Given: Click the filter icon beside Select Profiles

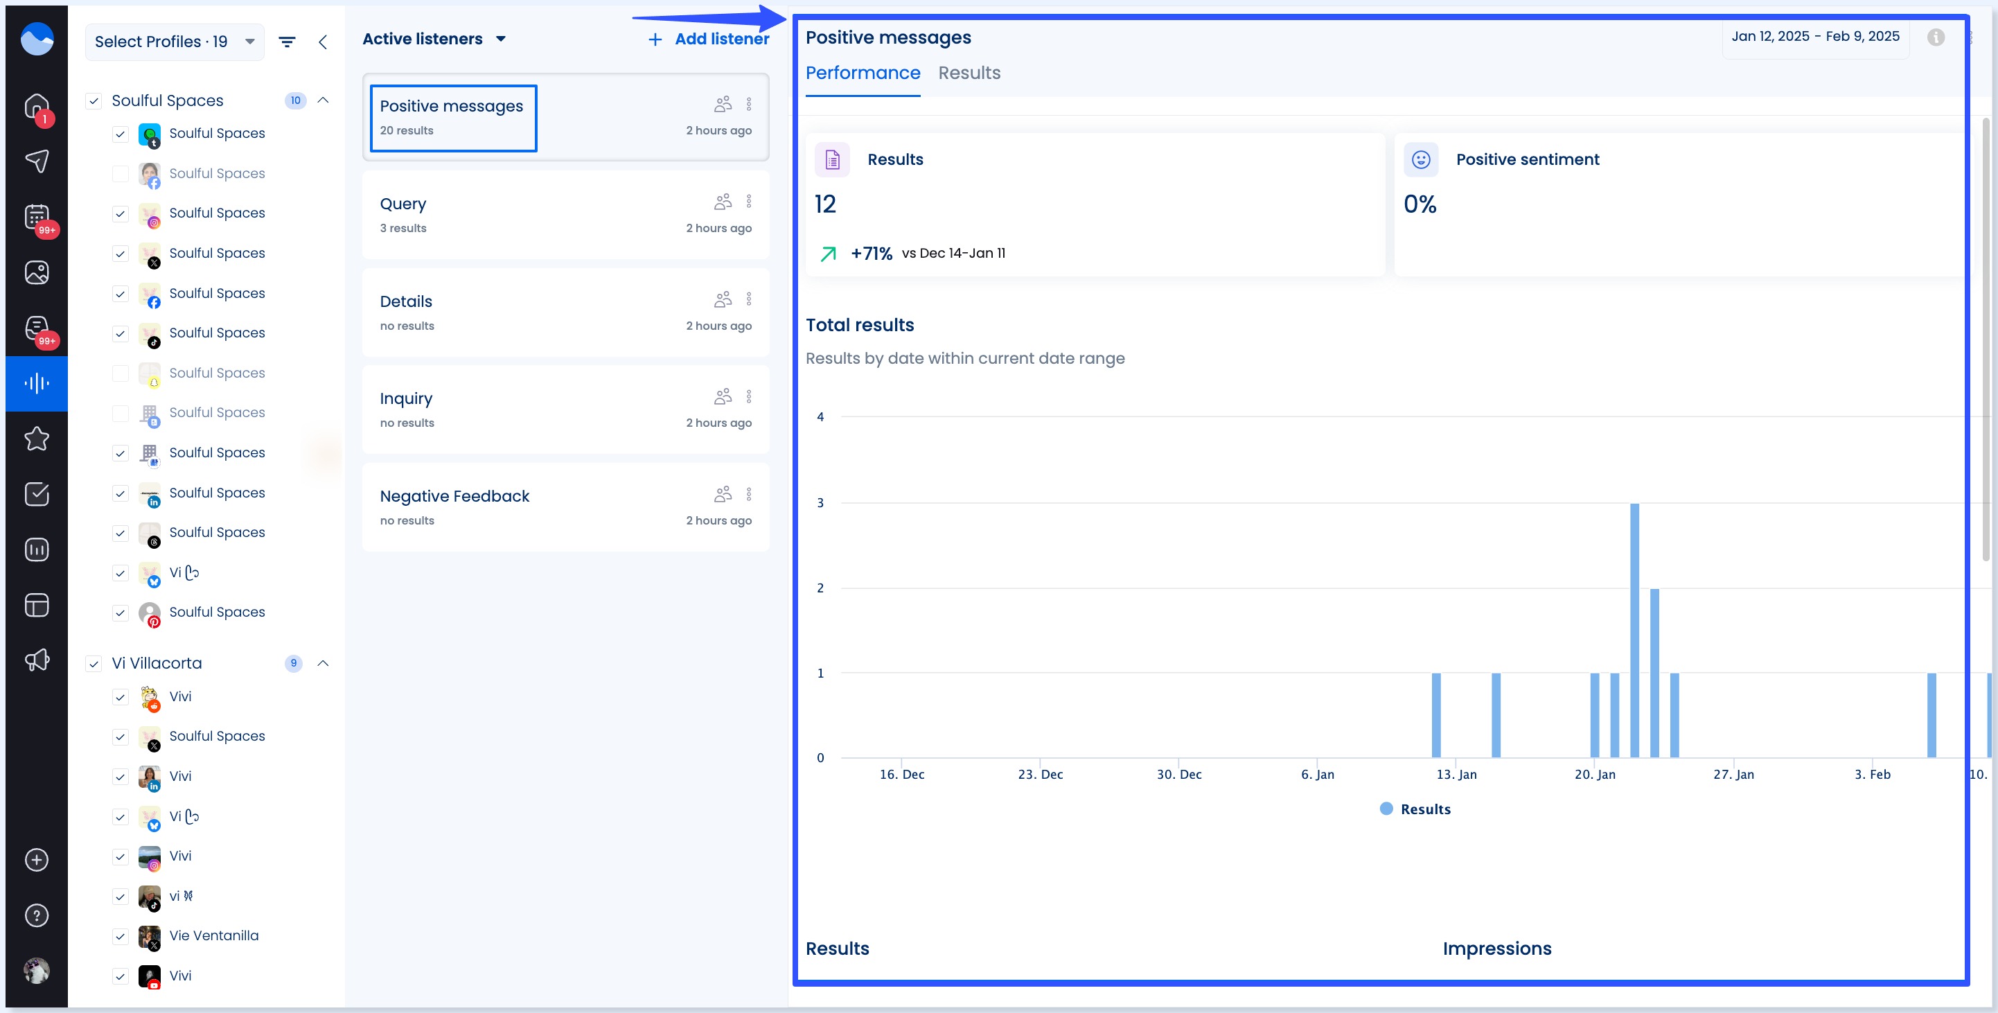Looking at the screenshot, I should [287, 42].
